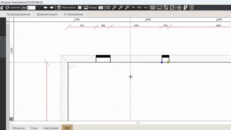
Task: Select the 300-wide window in wall
Action: point(103,58)
